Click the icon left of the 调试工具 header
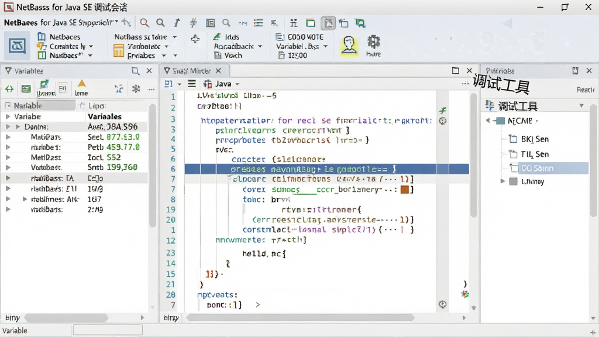Screen dimensions: 599x337 490,105
